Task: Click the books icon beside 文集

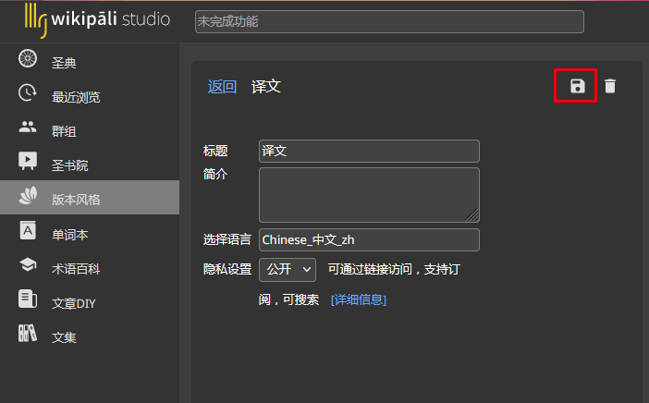Action: (28, 333)
